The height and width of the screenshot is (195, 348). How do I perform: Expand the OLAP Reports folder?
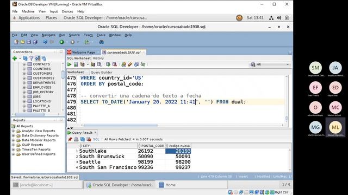(13, 145)
